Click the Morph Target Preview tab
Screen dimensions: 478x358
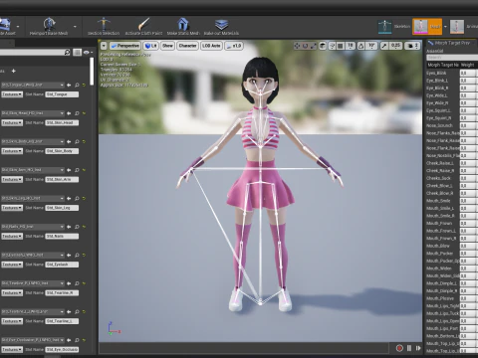pos(452,43)
